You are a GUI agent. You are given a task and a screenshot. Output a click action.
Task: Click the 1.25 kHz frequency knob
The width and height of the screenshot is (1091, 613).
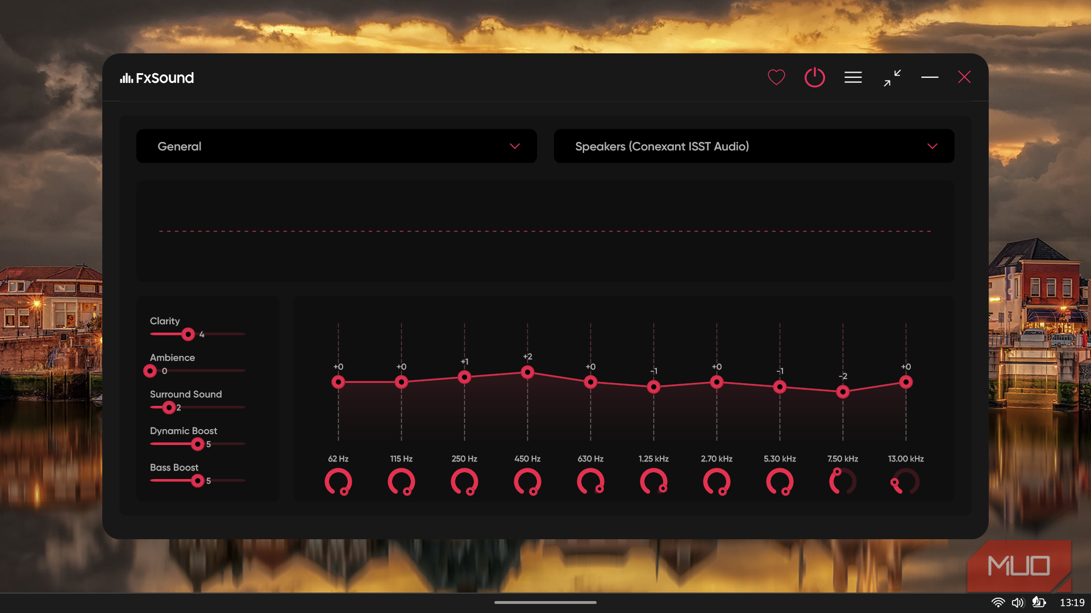pos(653,482)
